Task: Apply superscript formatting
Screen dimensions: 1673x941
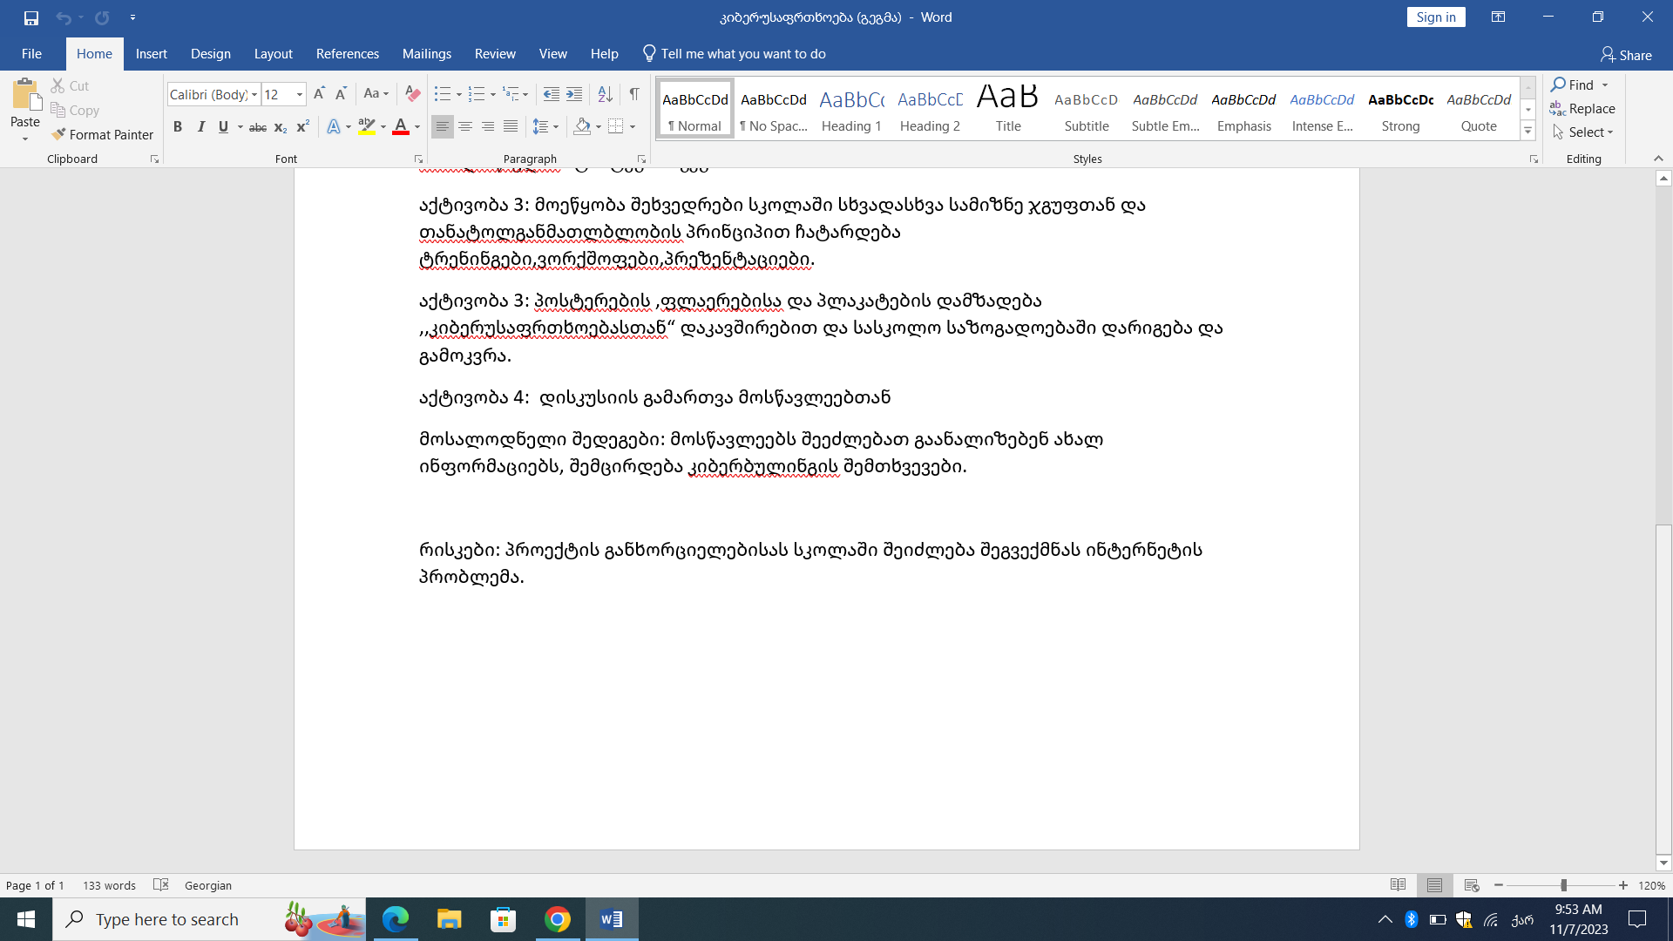Action: point(302,127)
